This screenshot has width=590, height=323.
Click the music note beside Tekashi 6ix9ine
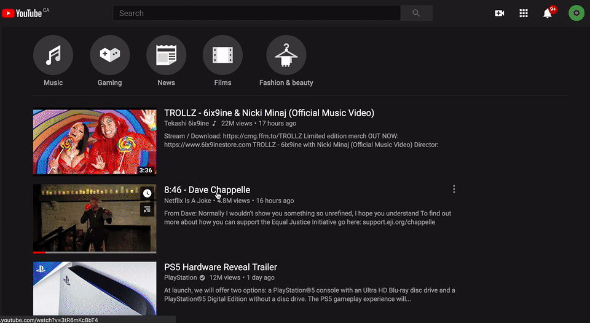click(x=214, y=124)
